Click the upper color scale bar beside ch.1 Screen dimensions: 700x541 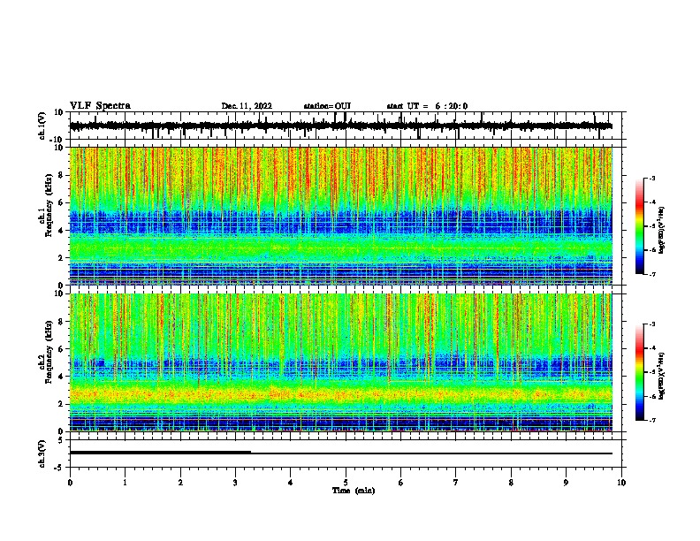[639, 226]
